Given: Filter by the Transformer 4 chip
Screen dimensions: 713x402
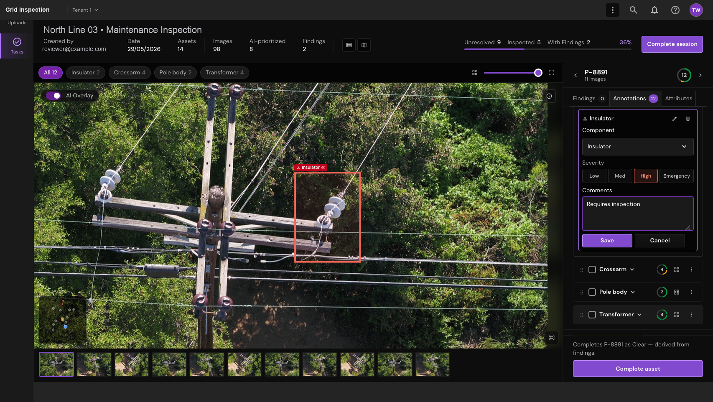Looking at the screenshot, I should click(x=224, y=73).
